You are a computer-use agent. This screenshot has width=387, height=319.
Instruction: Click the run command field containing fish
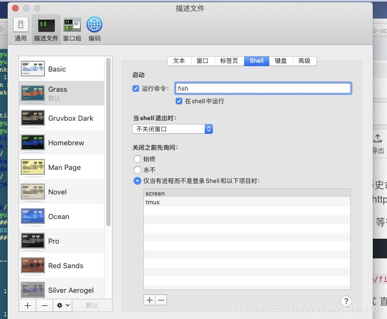(263, 88)
